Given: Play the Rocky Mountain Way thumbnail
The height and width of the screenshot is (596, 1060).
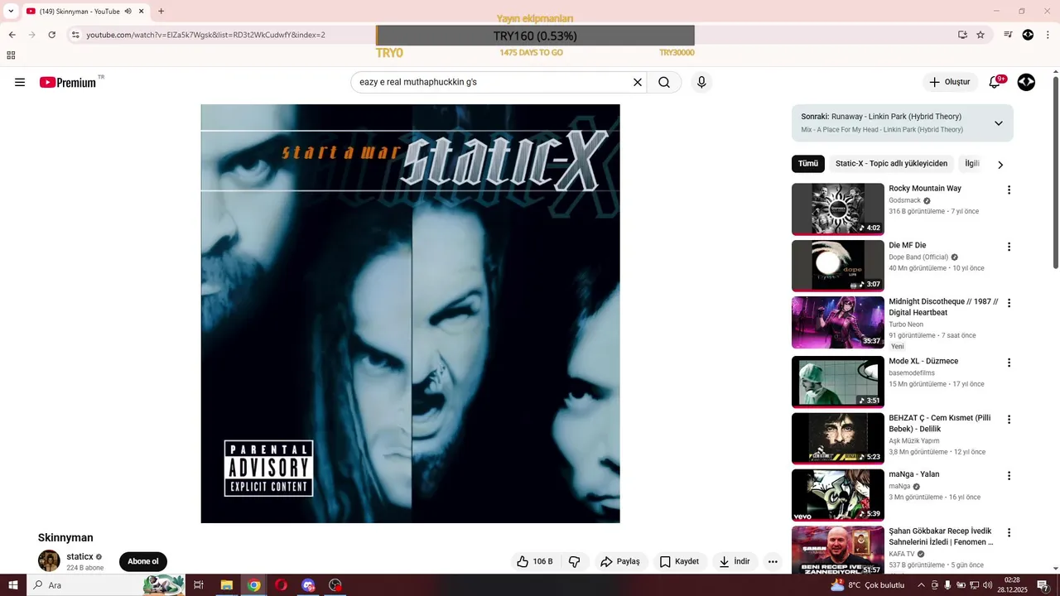Looking at the screenshot, I should click(x=838, y=209).
